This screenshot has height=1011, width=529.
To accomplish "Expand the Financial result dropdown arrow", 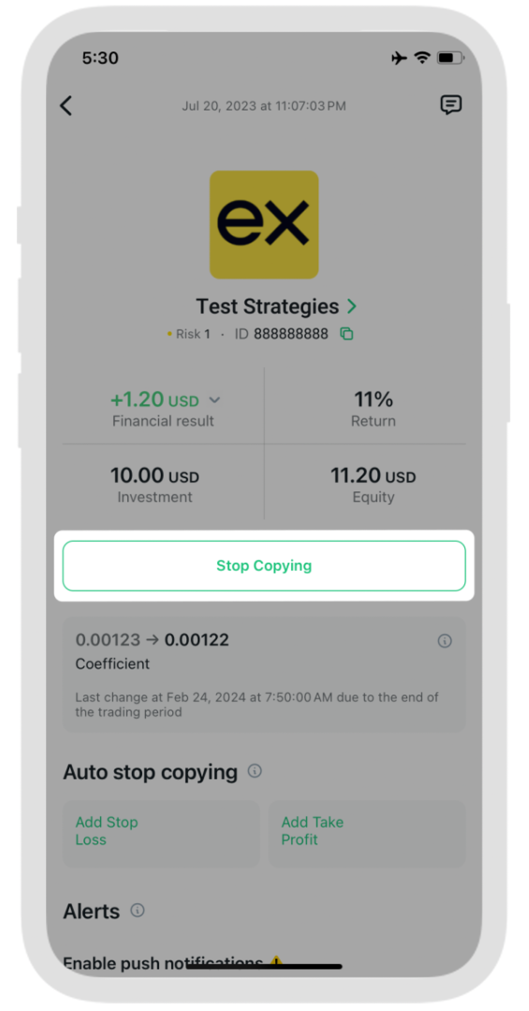I will pos(214,401).
